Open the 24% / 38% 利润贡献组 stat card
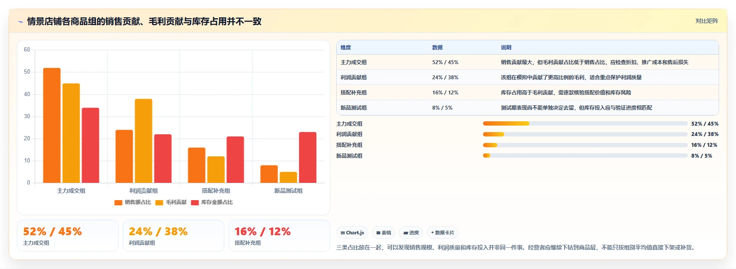The width and height of the screenshot is (736, 269). pos(174,236)
